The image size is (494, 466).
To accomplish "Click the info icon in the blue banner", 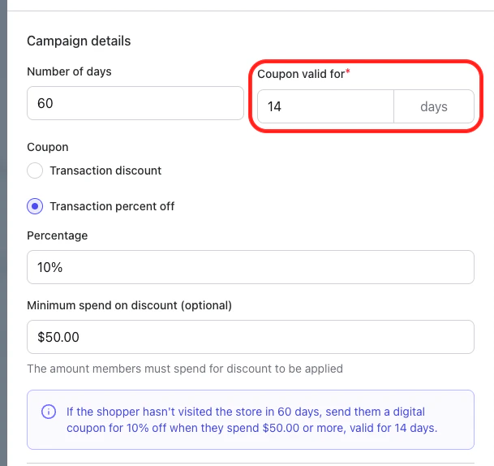I will click(x=49, y=412).
